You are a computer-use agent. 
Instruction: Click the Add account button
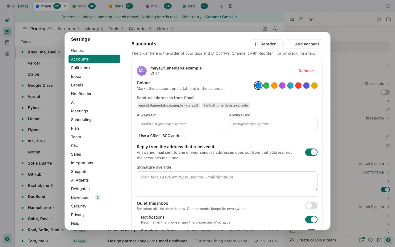pyautogui.click(x=304, y=44)
